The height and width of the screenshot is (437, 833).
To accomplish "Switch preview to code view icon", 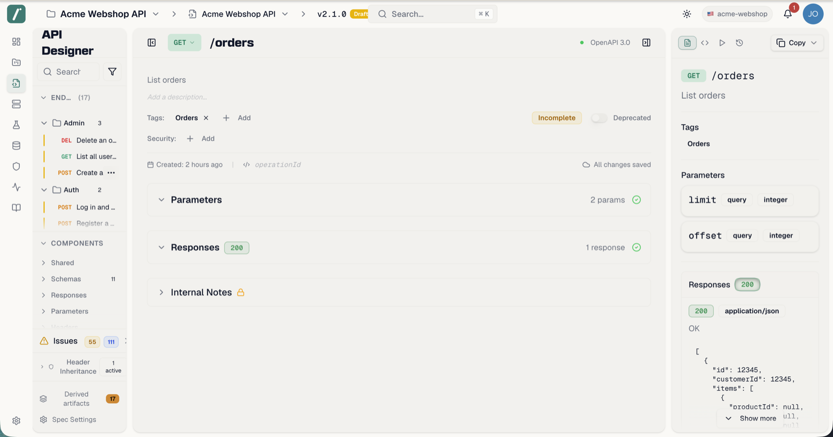I will coord(705,43).
